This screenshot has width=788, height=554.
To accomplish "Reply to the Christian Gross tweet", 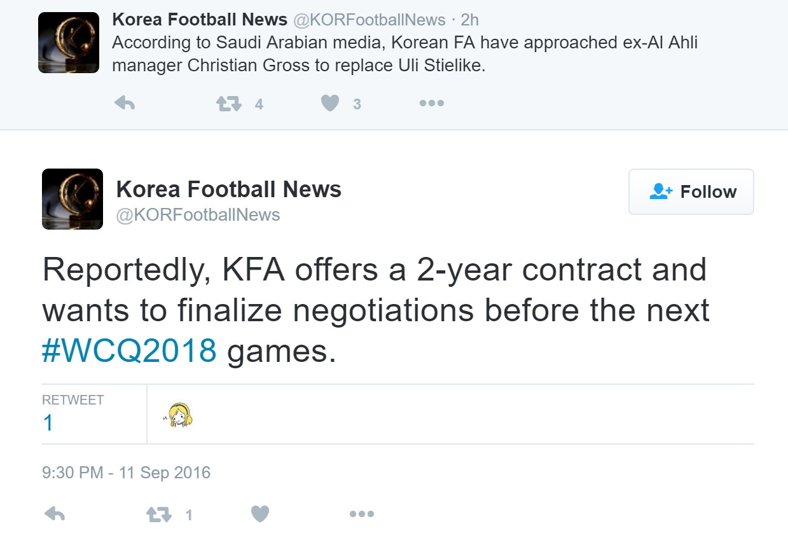I will point(125,103).
